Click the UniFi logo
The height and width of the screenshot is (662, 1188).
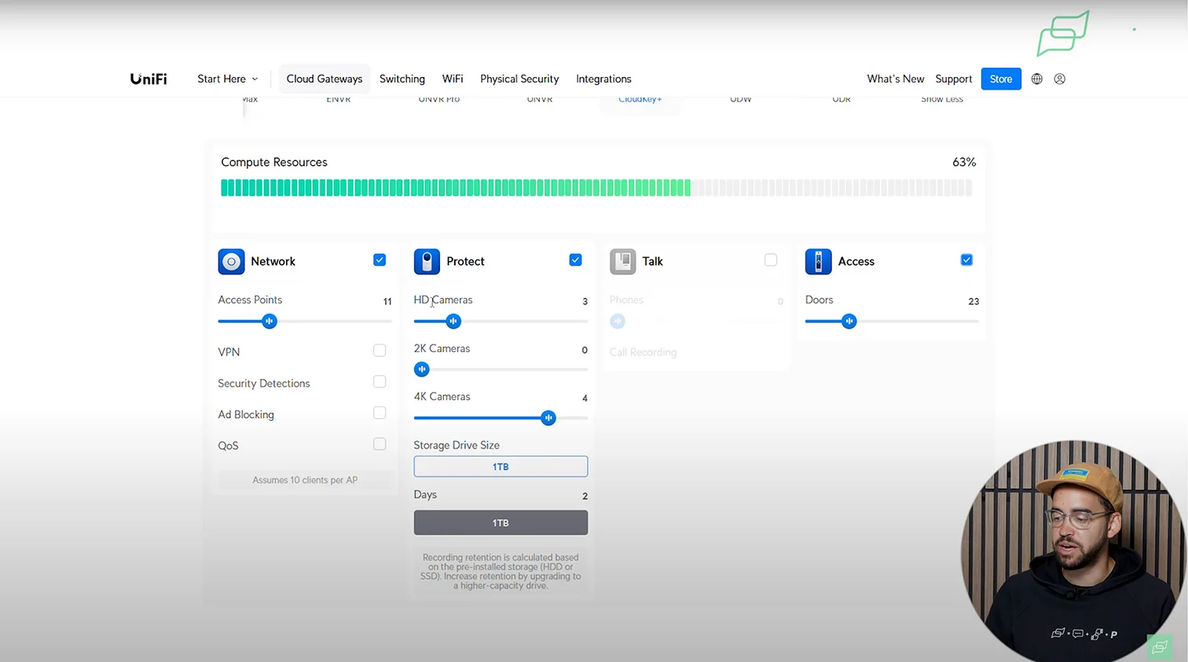coord(148,79)
